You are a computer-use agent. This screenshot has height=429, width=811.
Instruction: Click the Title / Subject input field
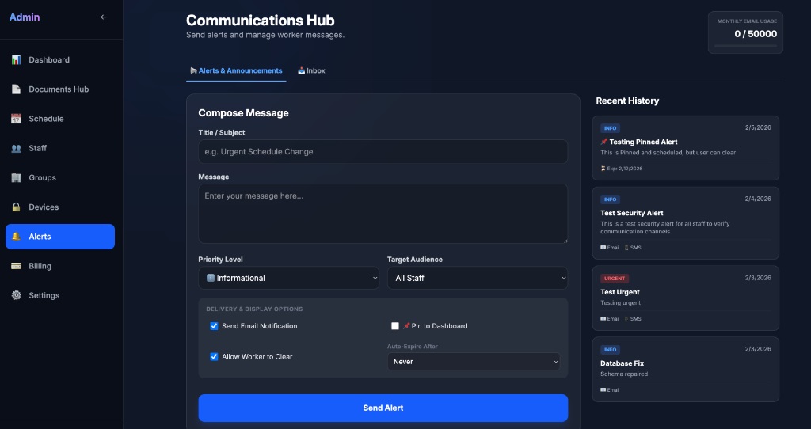(383, 152)
